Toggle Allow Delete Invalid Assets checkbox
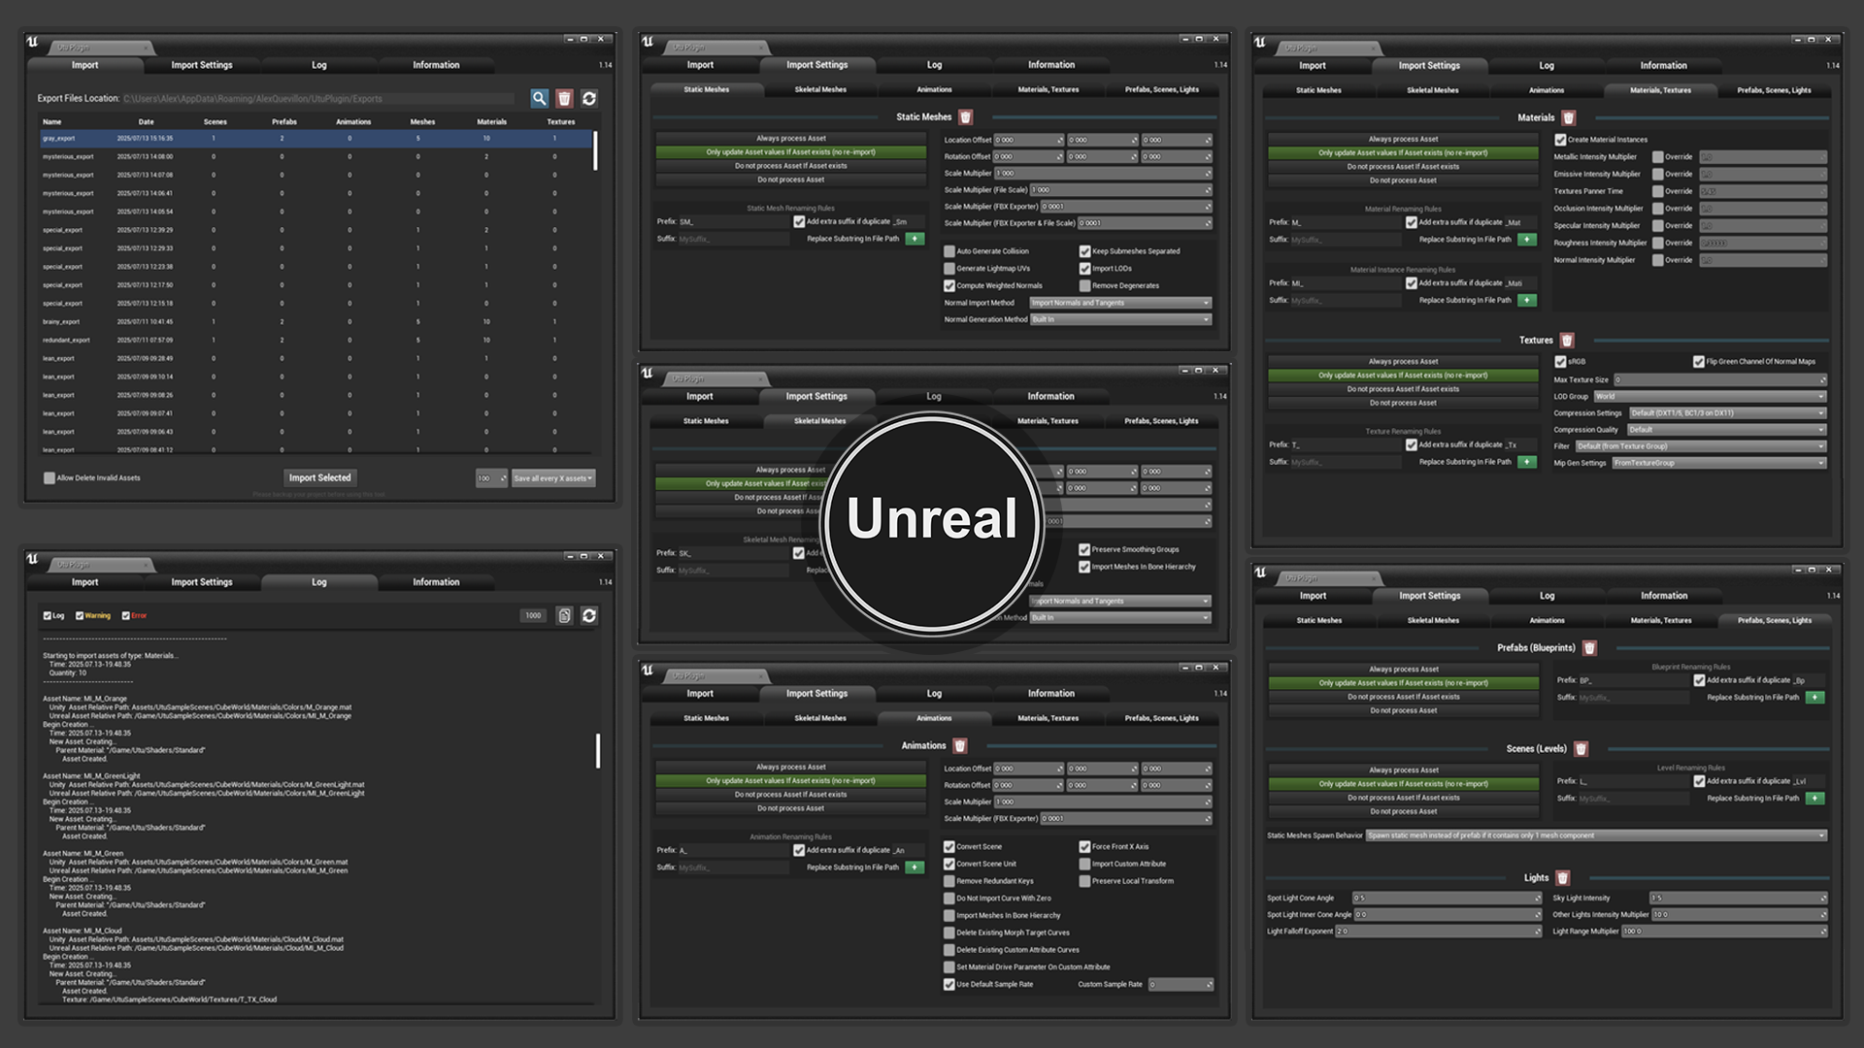This screenshot has width=1864, height=1048. coord(50,477)
